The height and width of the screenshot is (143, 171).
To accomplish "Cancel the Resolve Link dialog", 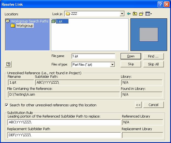I will click(153, 105).
